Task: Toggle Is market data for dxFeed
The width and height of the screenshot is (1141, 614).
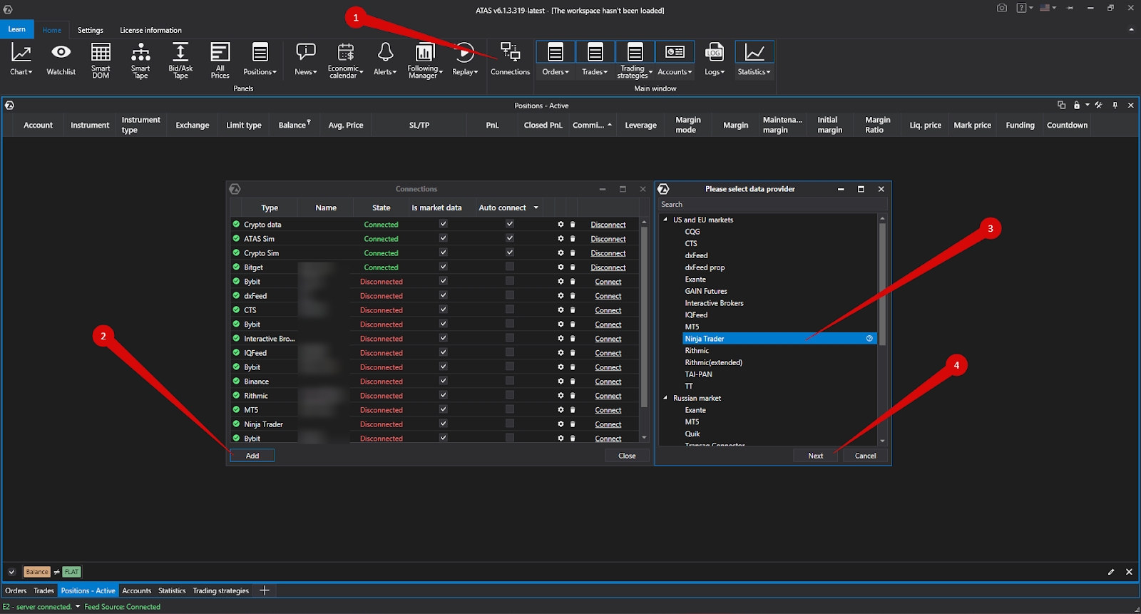Action: [x=443, y=295]
